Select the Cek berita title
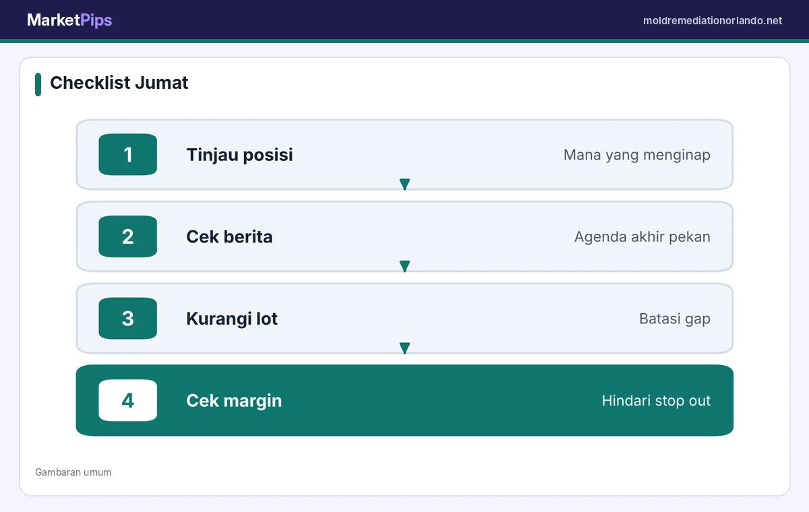809x512 pixels. tap(229, 237)
